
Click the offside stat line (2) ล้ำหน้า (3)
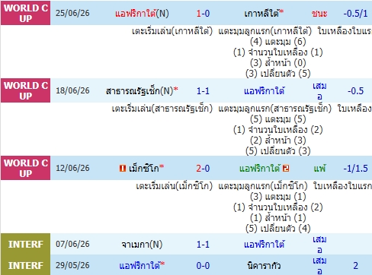(x=278, y=141)
